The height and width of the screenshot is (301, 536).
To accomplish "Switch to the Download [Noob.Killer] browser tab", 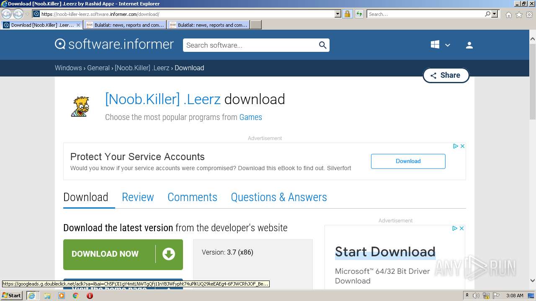I will [41, 25].
